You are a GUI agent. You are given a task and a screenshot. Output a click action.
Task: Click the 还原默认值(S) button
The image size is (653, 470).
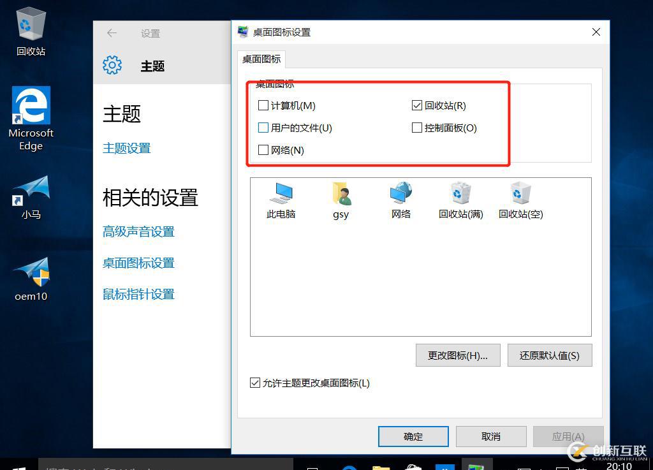(x=550, y=355)
